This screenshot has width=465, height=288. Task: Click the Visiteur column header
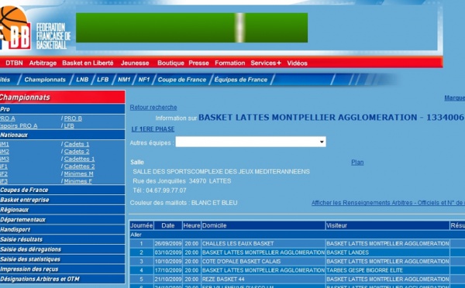387,225
